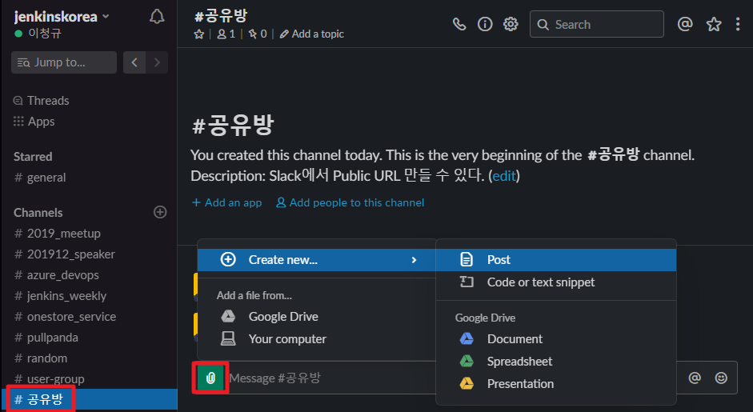
Task: Click Add people to this channel
Action: [x=350, y=202]
